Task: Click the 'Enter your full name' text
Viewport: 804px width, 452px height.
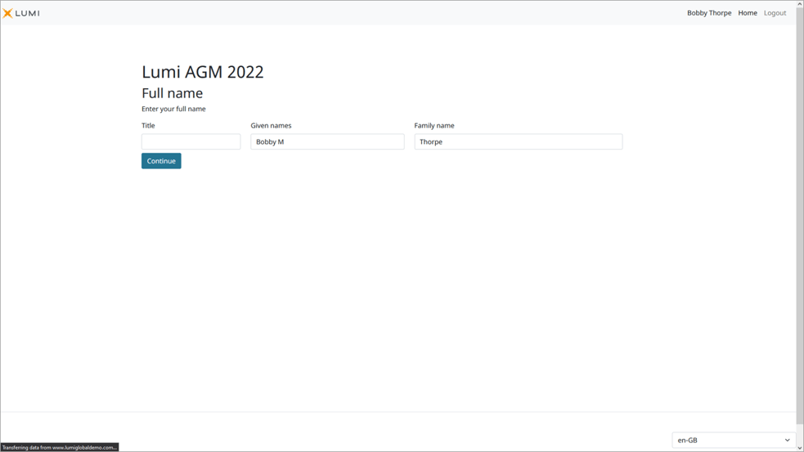Action: (173, 109)
